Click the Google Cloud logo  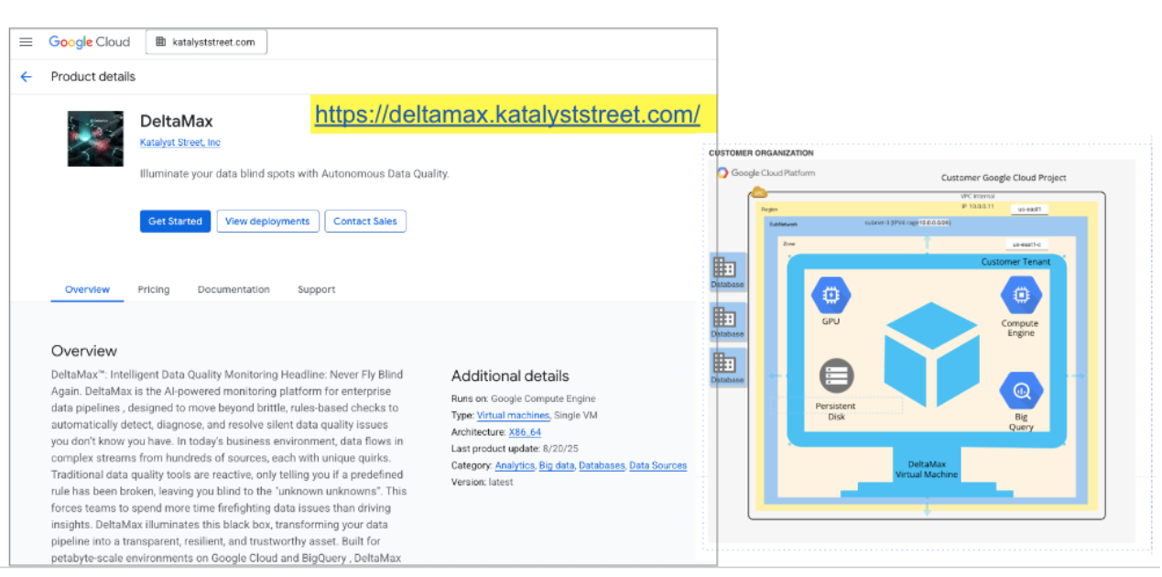tap(90, 42)
